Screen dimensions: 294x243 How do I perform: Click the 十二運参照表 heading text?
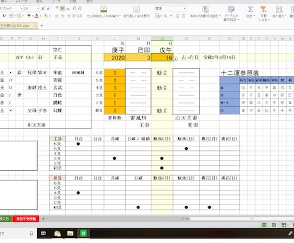tap(240, 73)
